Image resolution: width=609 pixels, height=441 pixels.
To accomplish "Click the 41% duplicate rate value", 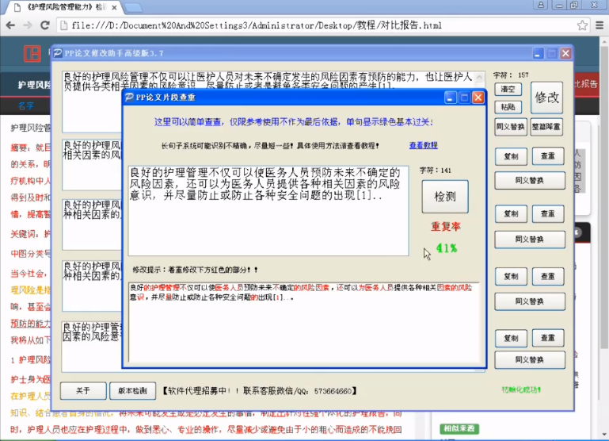I will click(447, 248).
